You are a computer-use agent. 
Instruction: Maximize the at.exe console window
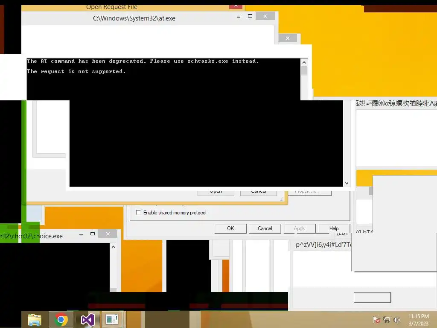[x=250, y=16]
